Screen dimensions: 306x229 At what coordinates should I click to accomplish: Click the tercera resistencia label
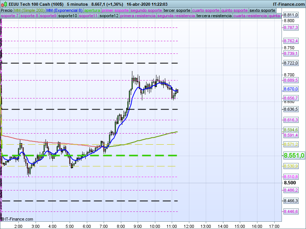[x=214, y=16]
